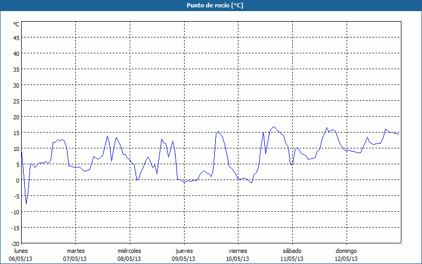This screenshot has width=422, height=264.
Task: Select the 'domingo' day label
Action: coord(346,251)
